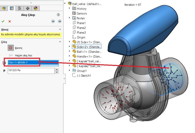Click the help question mark icon

tap(58, 15)
